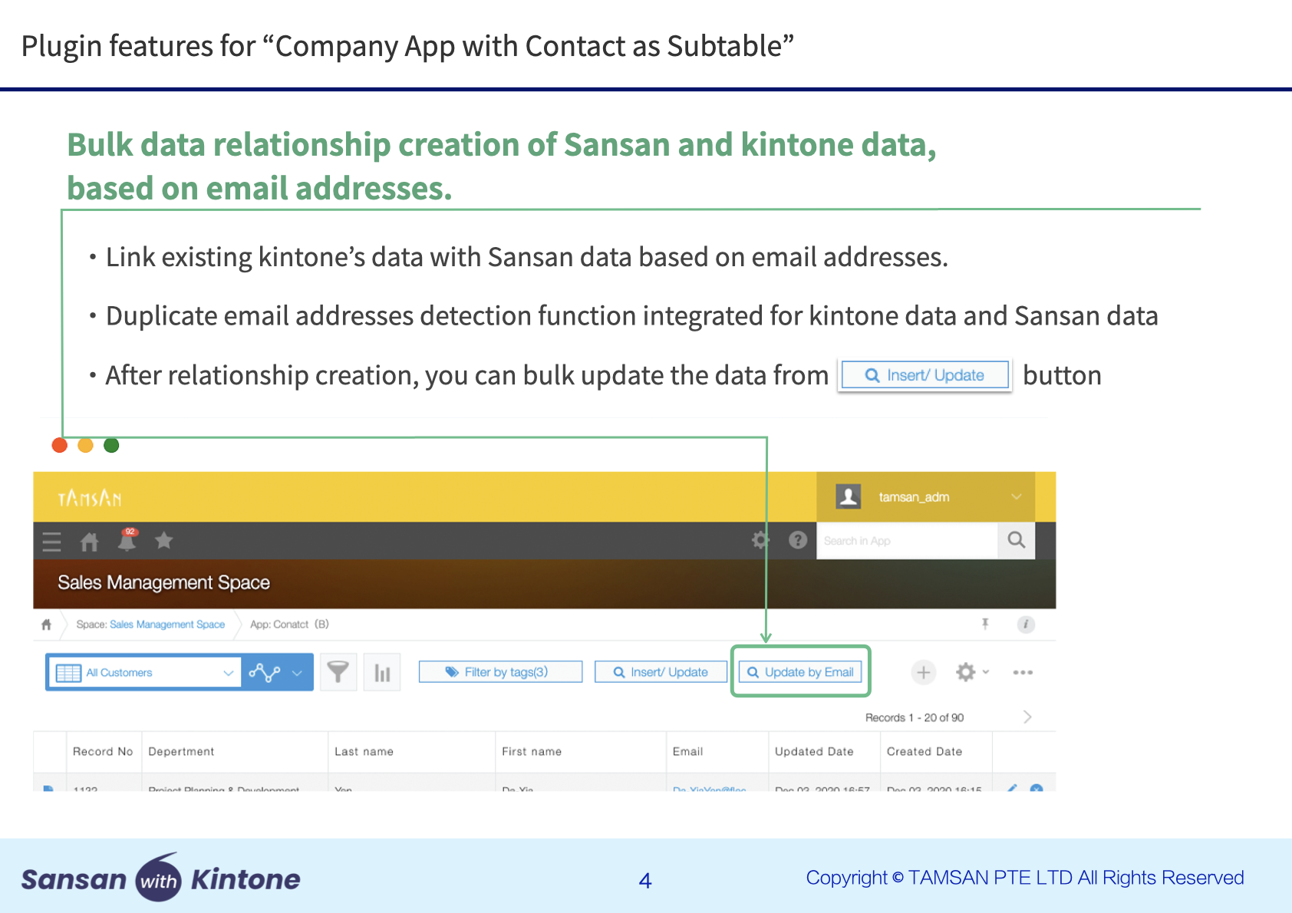Screen dimensions: 1292x913
Task: Open the hamburger menu icon
Action: 51,542
